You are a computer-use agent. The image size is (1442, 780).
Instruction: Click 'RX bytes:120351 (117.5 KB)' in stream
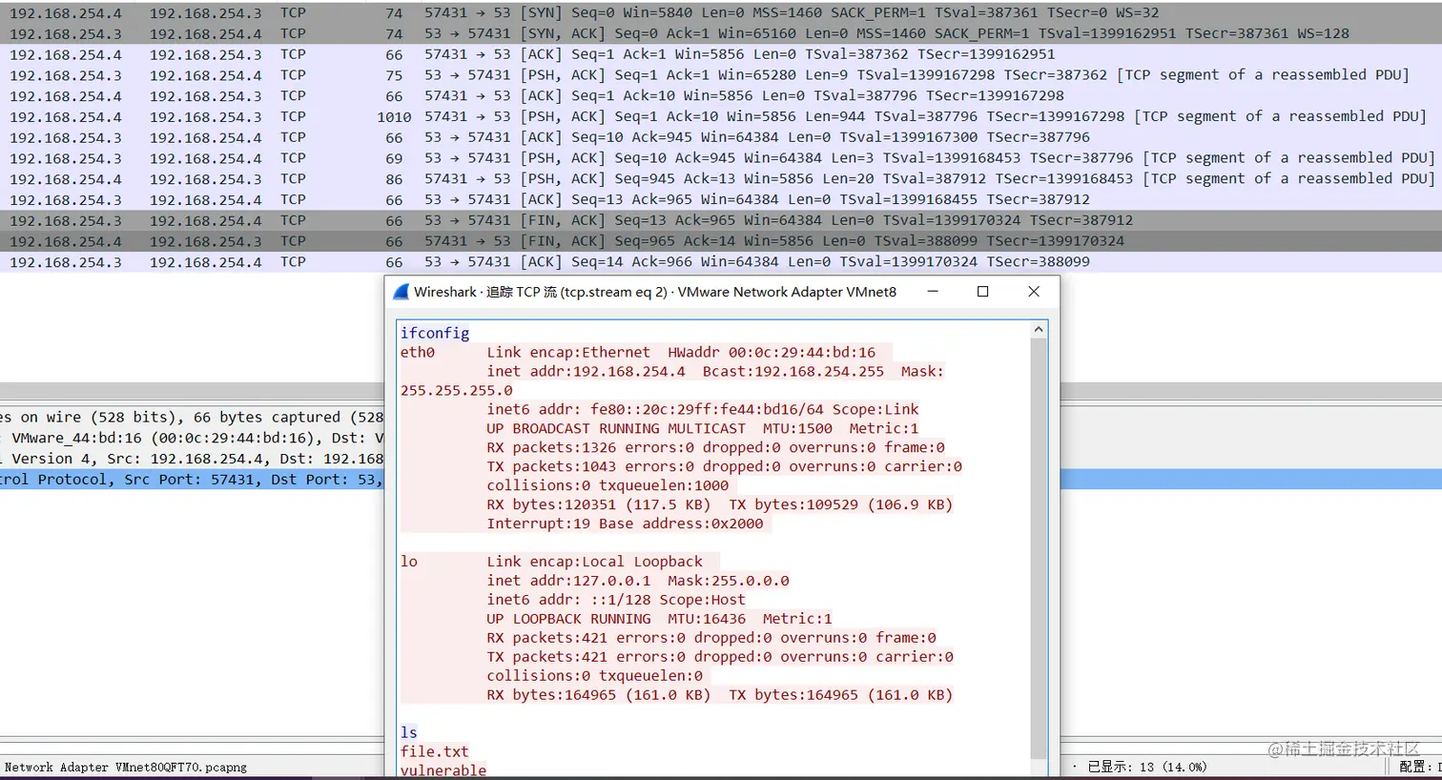click(599, 504)
